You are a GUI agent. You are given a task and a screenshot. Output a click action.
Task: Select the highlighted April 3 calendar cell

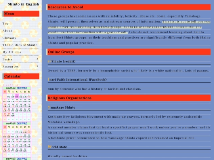click(x=17, y=96)
